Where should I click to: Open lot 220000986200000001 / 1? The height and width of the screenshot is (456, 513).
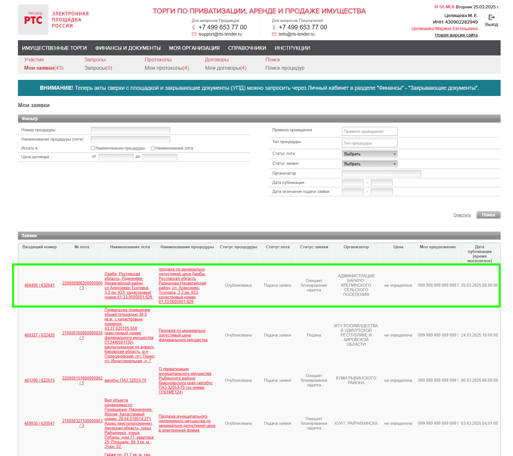click(82, 285)
